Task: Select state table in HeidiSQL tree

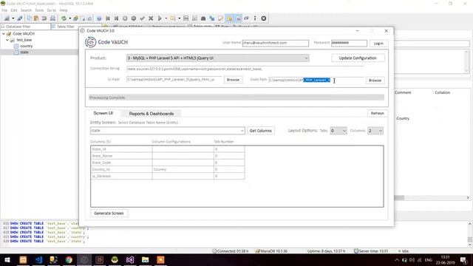Action: tap(24, 52)
